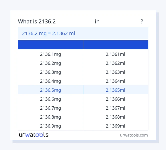Select the 2136.3mg cell
Viewport: 166px width, 150px height.
click(50, 72)
